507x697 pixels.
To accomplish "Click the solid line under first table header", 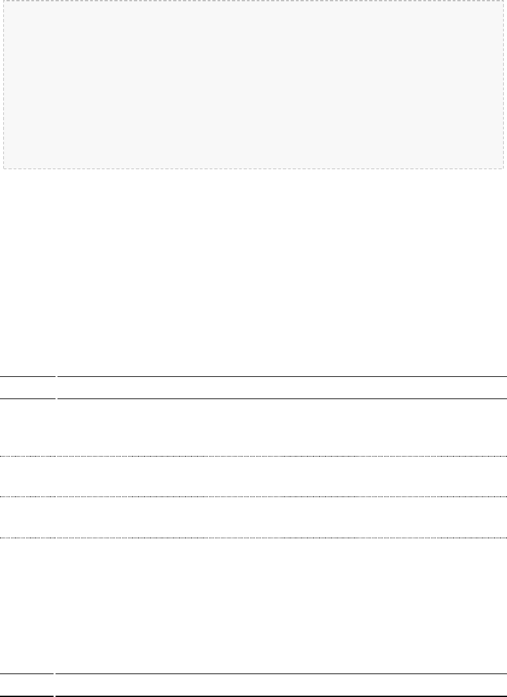I will (253, 398).
